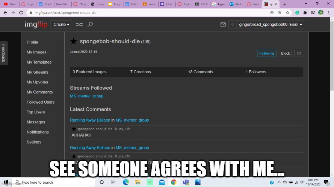
Task: Switch to the GROU browser tab
Action: click(201, 4)
